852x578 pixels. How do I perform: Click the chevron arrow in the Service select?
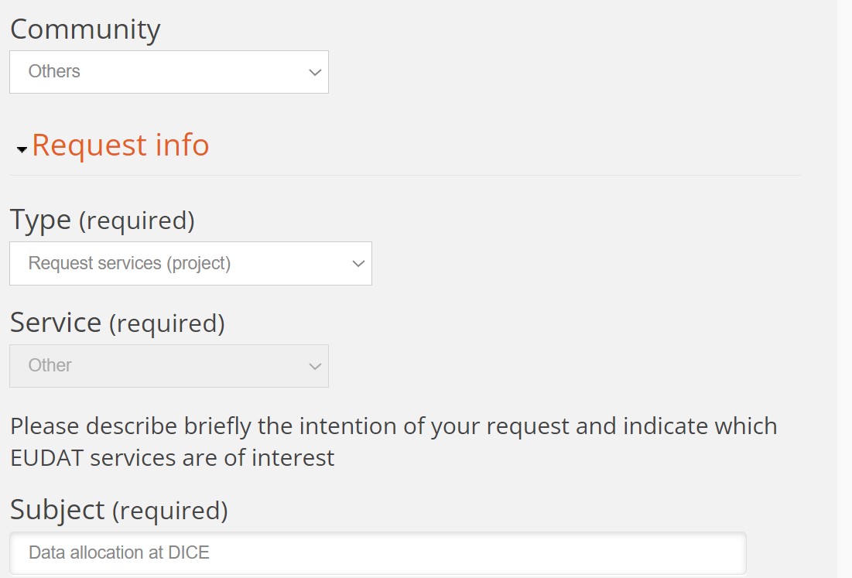click(x=314, y=365)
